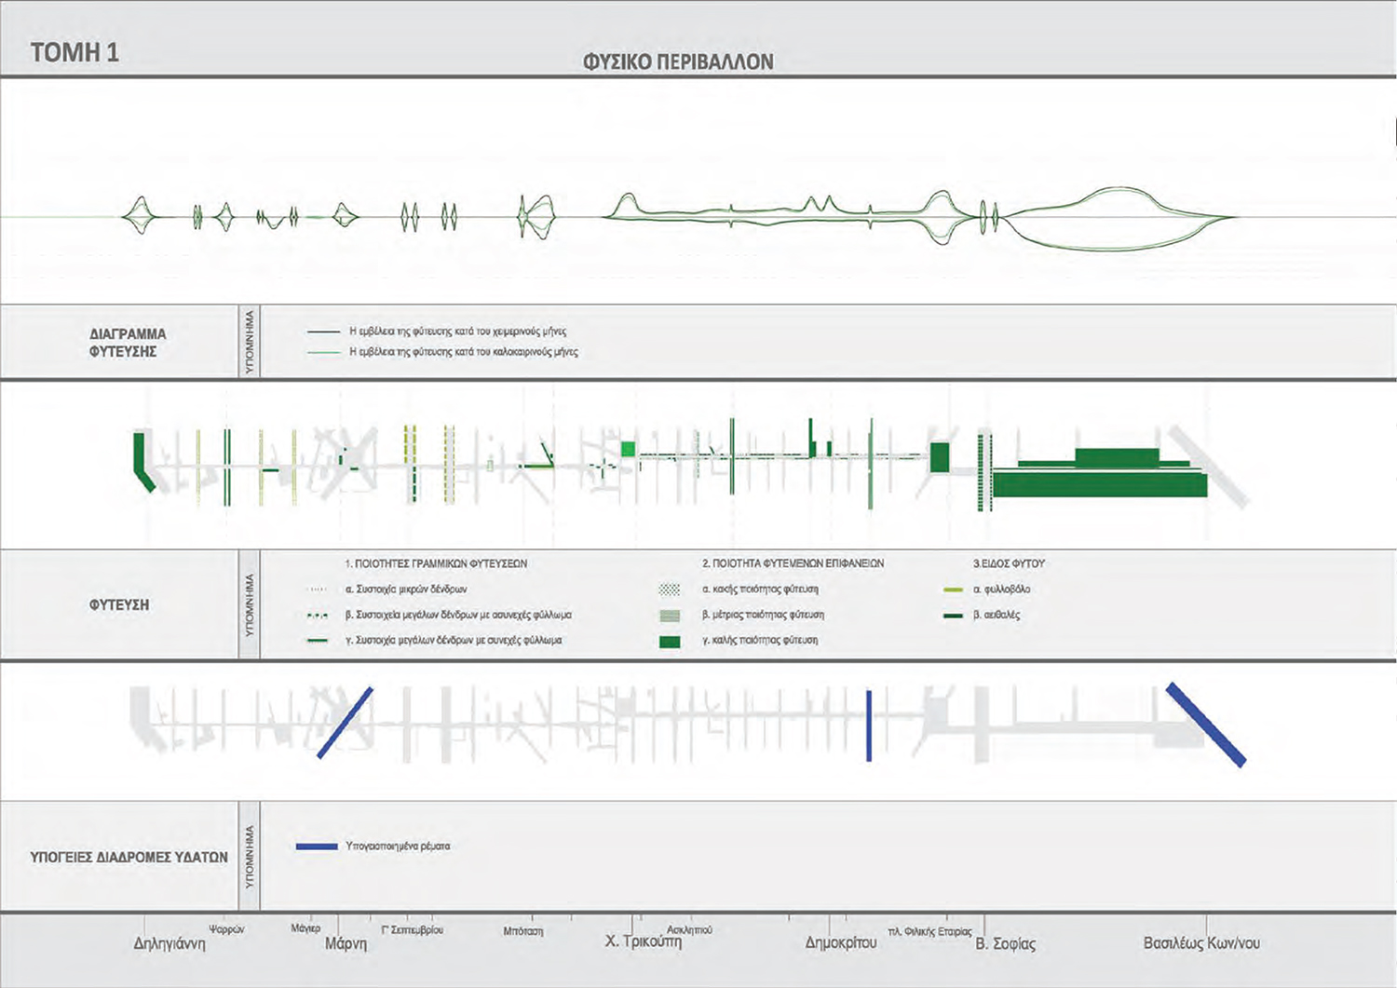Select the small trees row legend symbol

pos(317,589)
